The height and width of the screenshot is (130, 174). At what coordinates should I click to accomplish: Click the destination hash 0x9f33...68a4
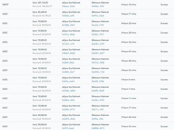click(x=98, y=16)
